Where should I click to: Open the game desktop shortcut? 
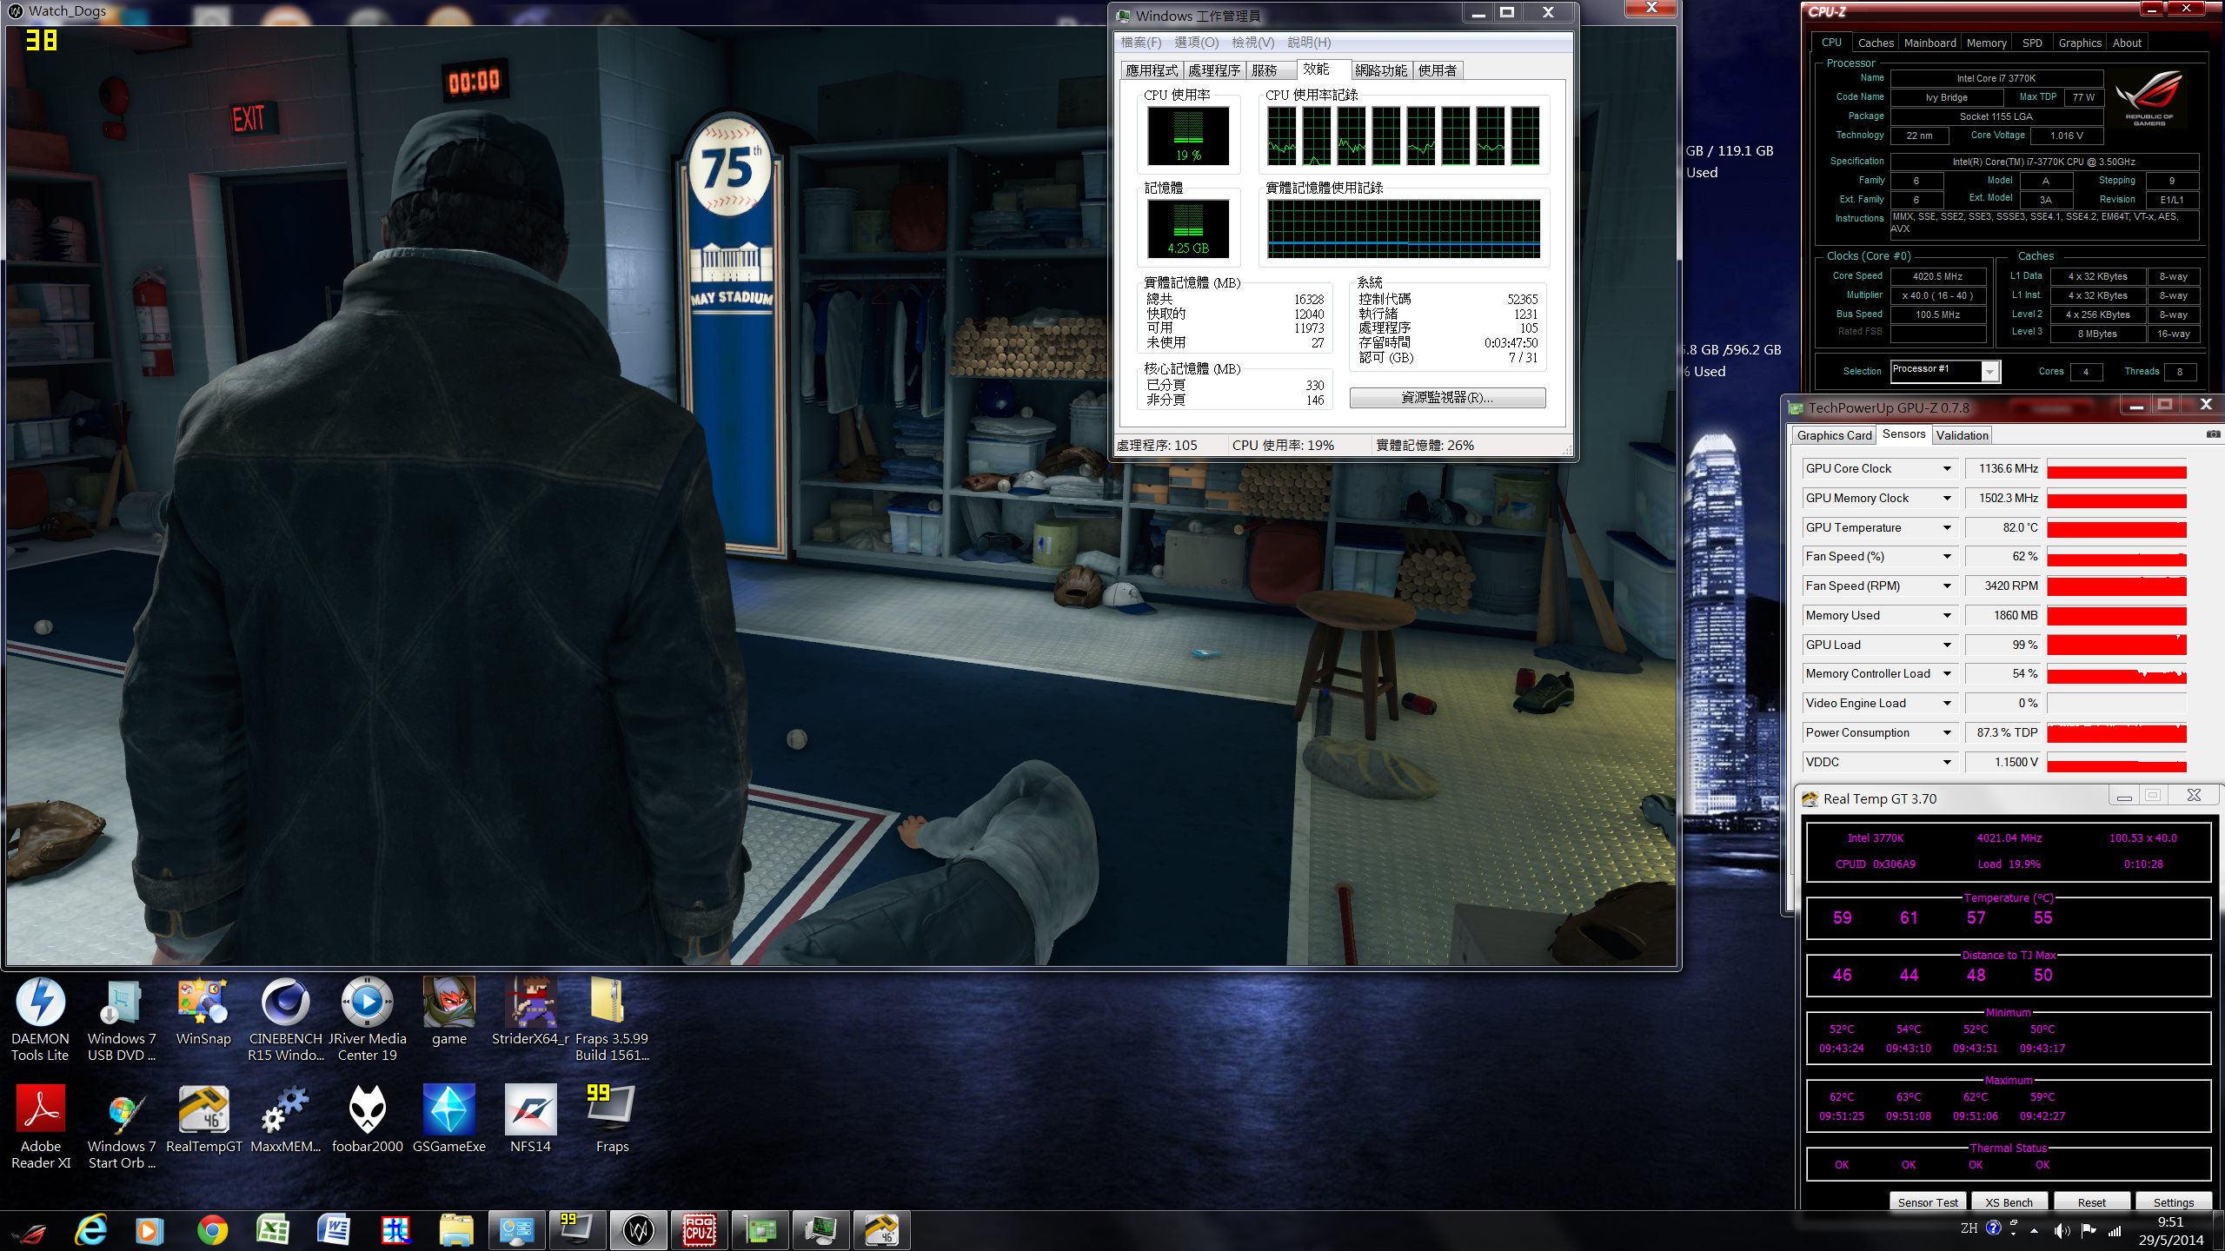448,1012
